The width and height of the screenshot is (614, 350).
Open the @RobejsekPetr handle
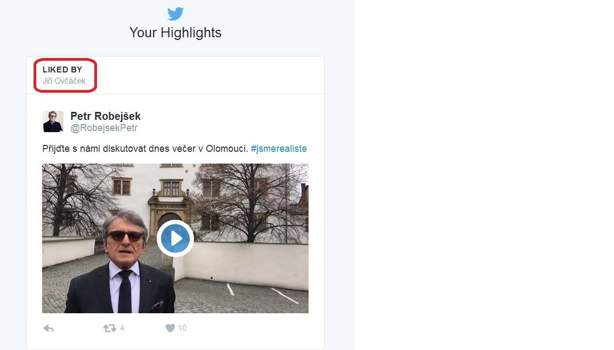click(104, 128)
